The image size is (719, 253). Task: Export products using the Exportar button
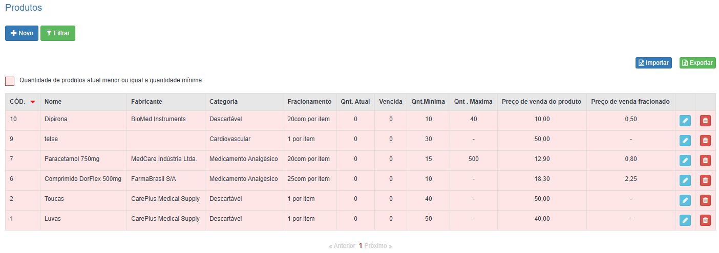(697, 63)
